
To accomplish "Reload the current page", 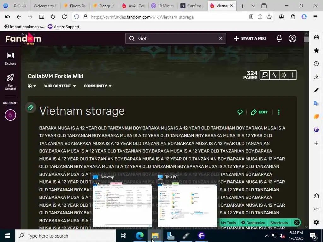I will pyautogui.click(x=64, y=17).
